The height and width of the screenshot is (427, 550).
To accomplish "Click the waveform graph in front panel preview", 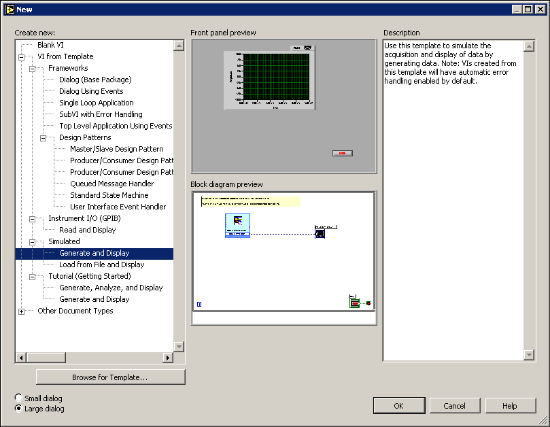I will click(x=269, y=79).
